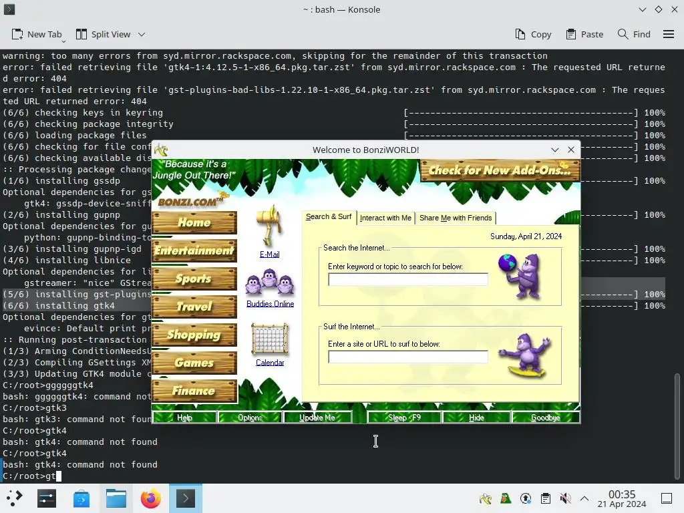The width and height of the screenshot is (684, 513).
Task: Open the clipboard tray icon
Action: [545, 498]
